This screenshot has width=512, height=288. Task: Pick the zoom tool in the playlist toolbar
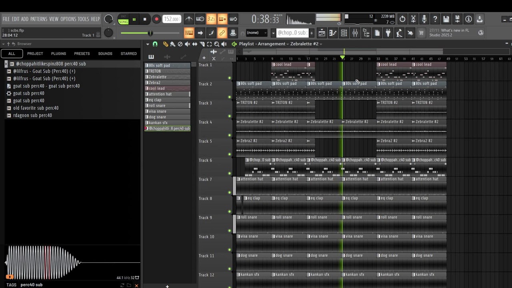click(216, 44)
